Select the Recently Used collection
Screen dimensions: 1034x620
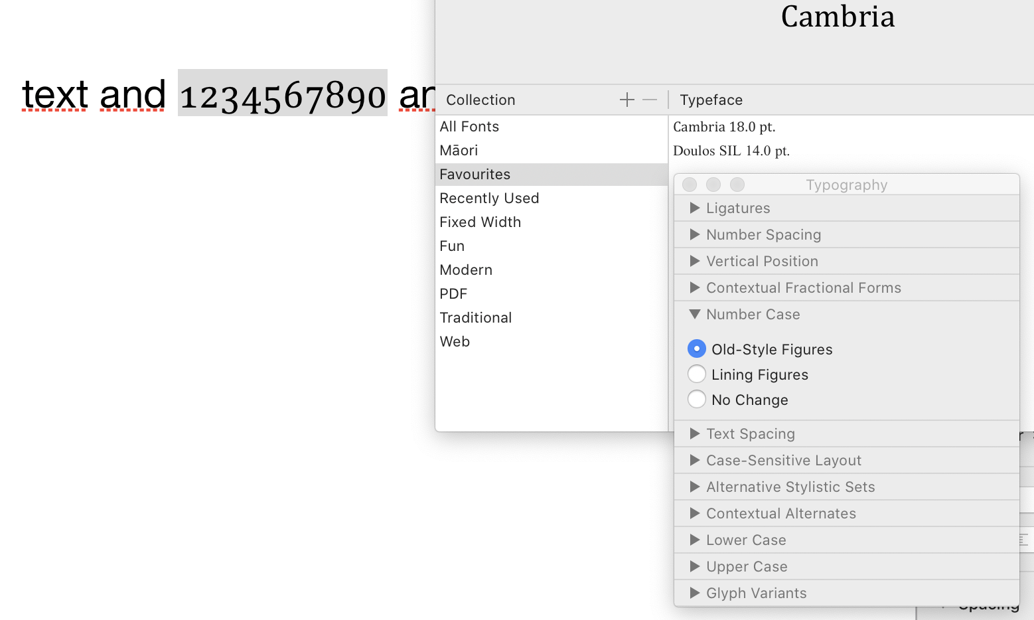[552, 198]
